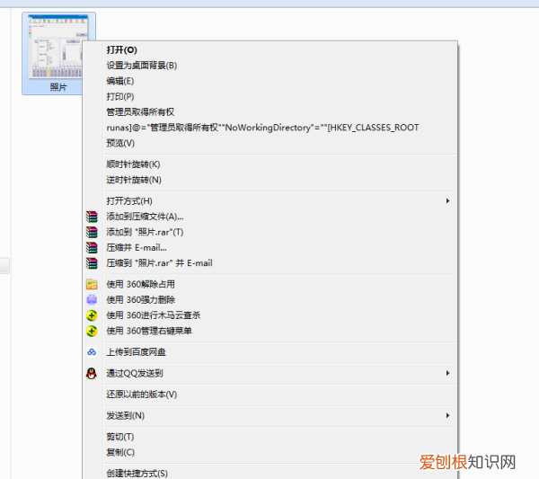The width and height of the screenshot is (539, 479).
Task: Expand arrow of 打开方式(H)
Action: tap(447, 200)
